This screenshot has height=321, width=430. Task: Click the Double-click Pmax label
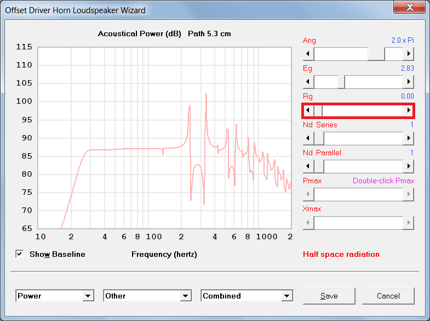point(383,181)
